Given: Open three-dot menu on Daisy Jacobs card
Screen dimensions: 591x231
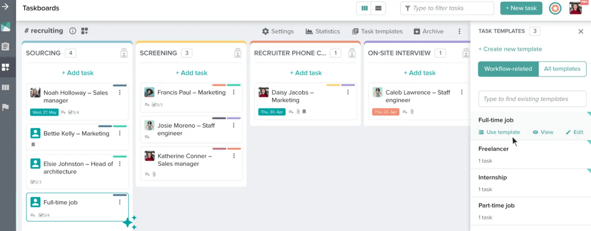Looking at the screenshot, I should click(x=348, y=92).
